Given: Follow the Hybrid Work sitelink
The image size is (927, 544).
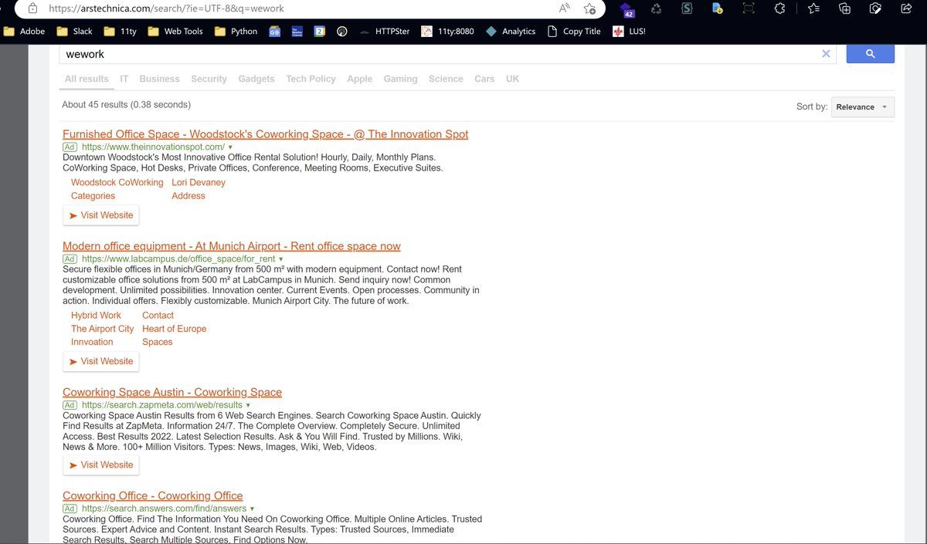Looking at the screenshot, I should (x=96, y=316).
